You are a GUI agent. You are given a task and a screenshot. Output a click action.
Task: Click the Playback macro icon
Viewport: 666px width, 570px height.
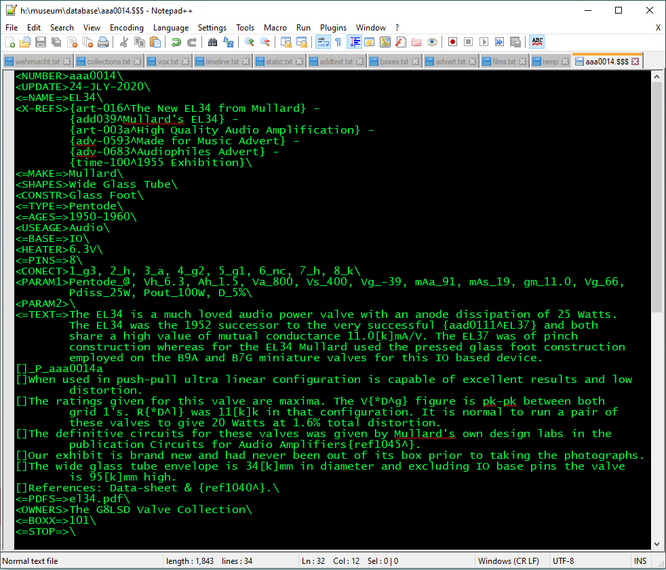(484, 41)
